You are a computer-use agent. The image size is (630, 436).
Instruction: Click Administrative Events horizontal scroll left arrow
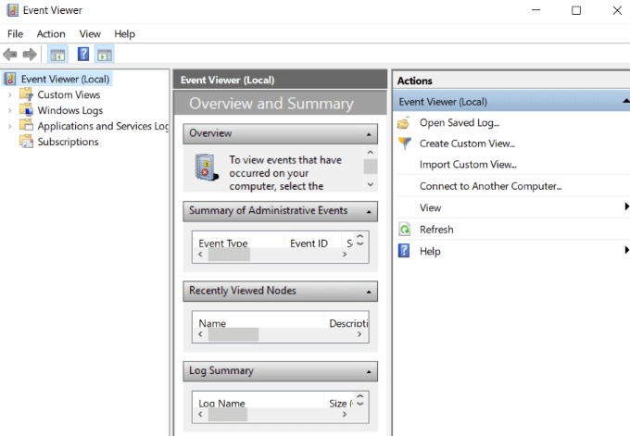200,255
